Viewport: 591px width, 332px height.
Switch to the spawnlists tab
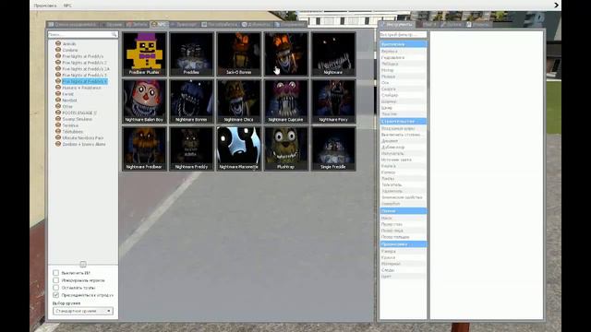pos(72,25)
